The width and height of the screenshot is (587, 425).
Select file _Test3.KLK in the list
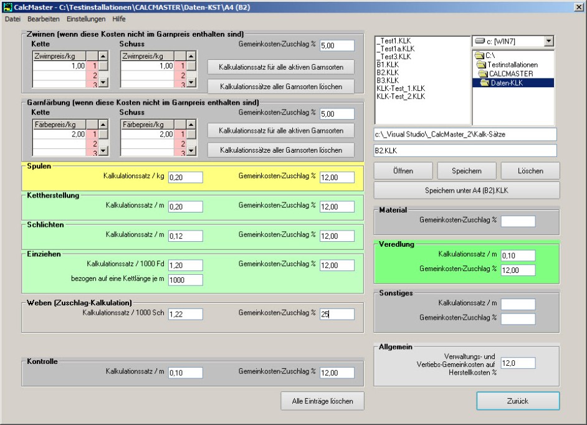(393, 57)
